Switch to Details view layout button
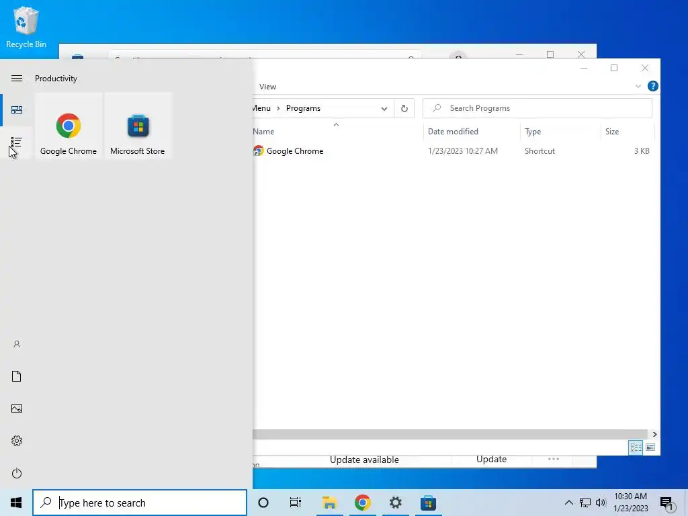 [636, 447]
